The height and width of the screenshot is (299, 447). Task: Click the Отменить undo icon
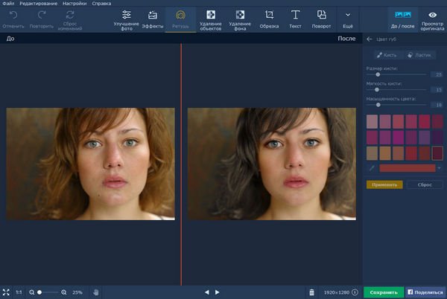13,15
